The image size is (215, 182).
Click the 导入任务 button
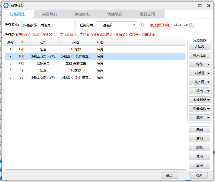(200, 55)
